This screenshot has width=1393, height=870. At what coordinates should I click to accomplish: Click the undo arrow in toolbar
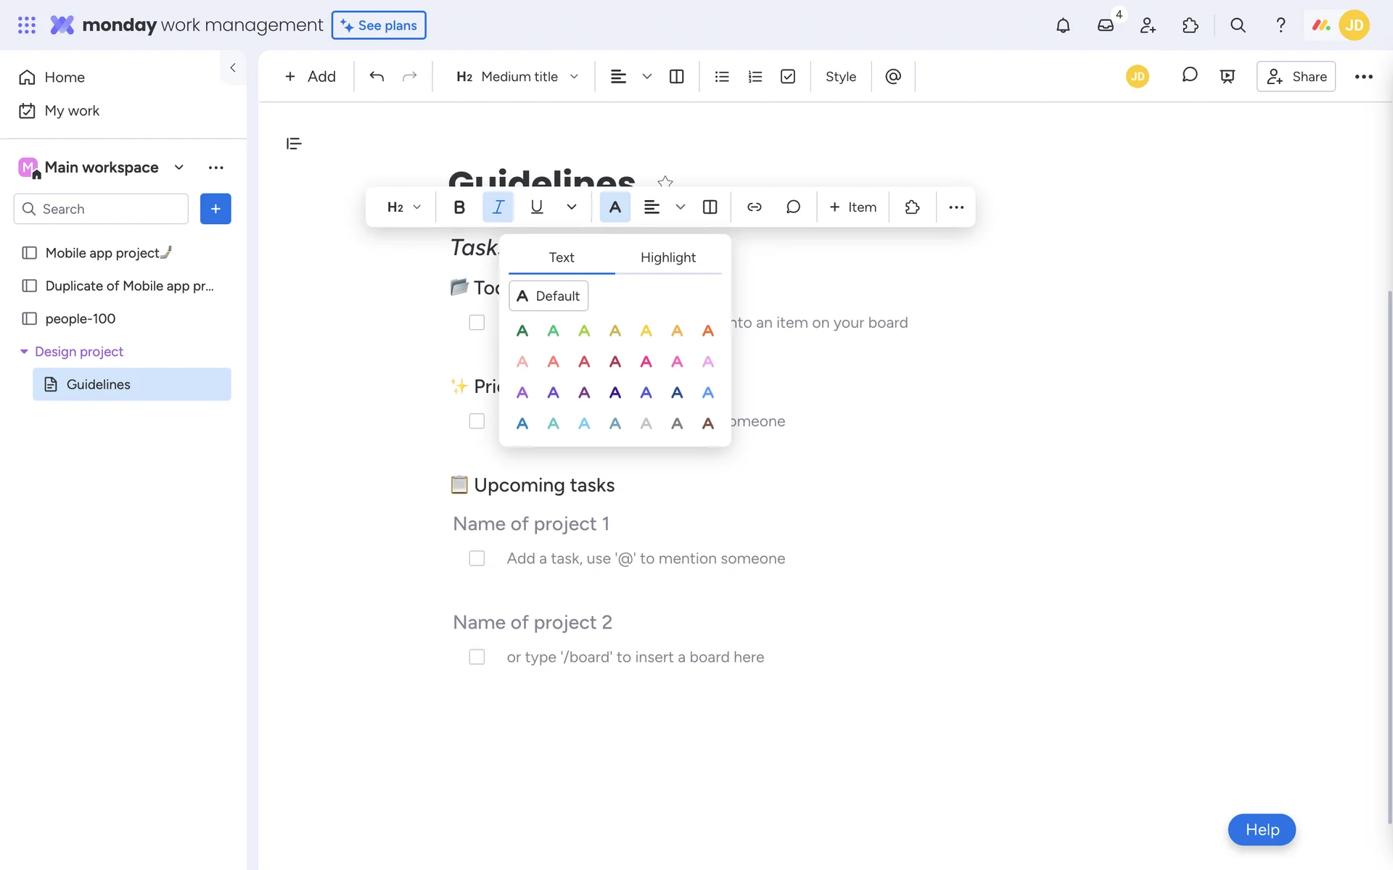[x=376, y=77]
